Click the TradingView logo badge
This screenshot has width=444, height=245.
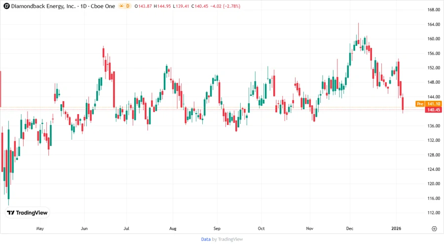[27, 213]
